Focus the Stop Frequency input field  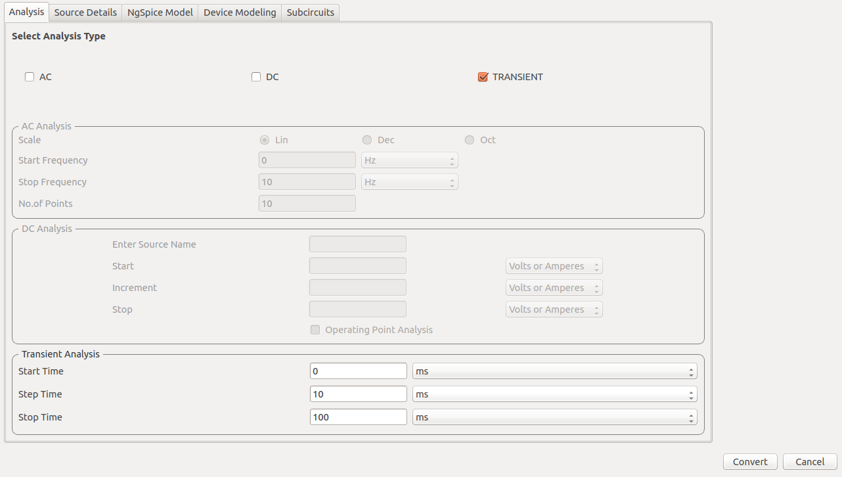(x=307, y=182)
